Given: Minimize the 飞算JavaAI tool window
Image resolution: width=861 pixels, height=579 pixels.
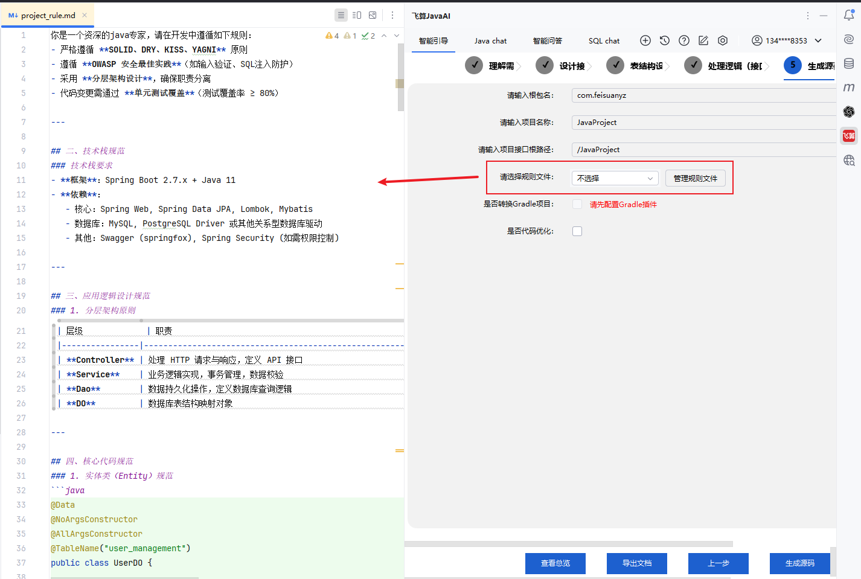Looking at the screenshot, I should (x=824, y=16).
